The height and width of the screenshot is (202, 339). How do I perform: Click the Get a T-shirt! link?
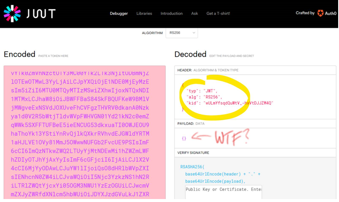pyautogui.click(x=218, y=14)
